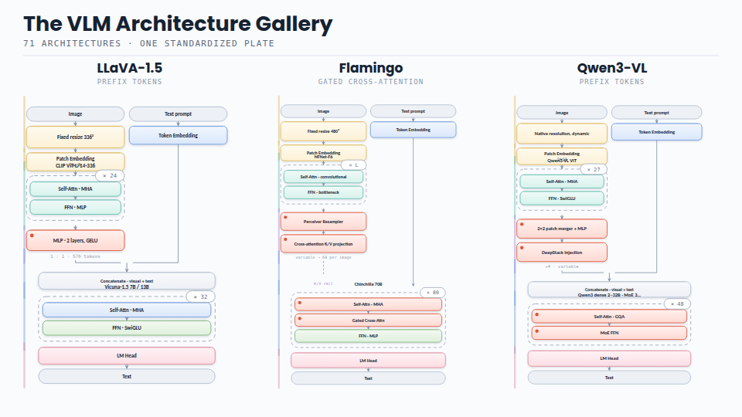Screen dimensions: 742x417
Task: Click the × L repeat badge
Action: point(353,165)
